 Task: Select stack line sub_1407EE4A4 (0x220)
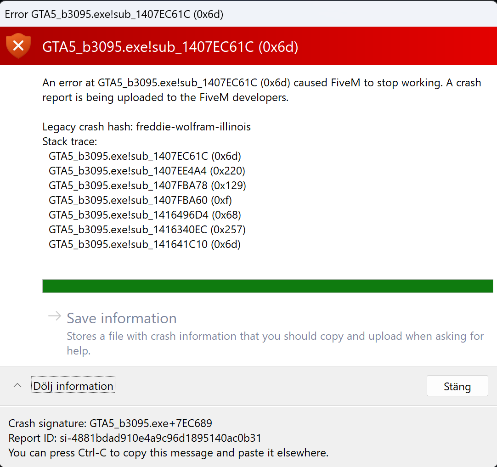pyautogui.click(x=147, y=171)
